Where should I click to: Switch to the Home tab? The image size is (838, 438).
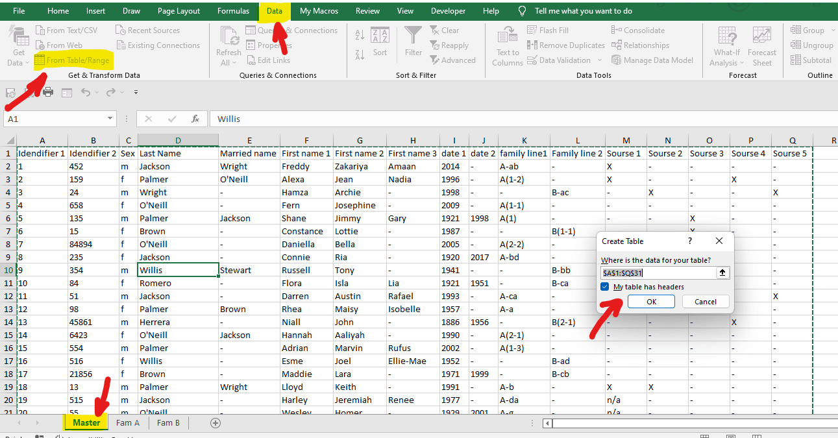pyautogui.click(x=58, y=11)
